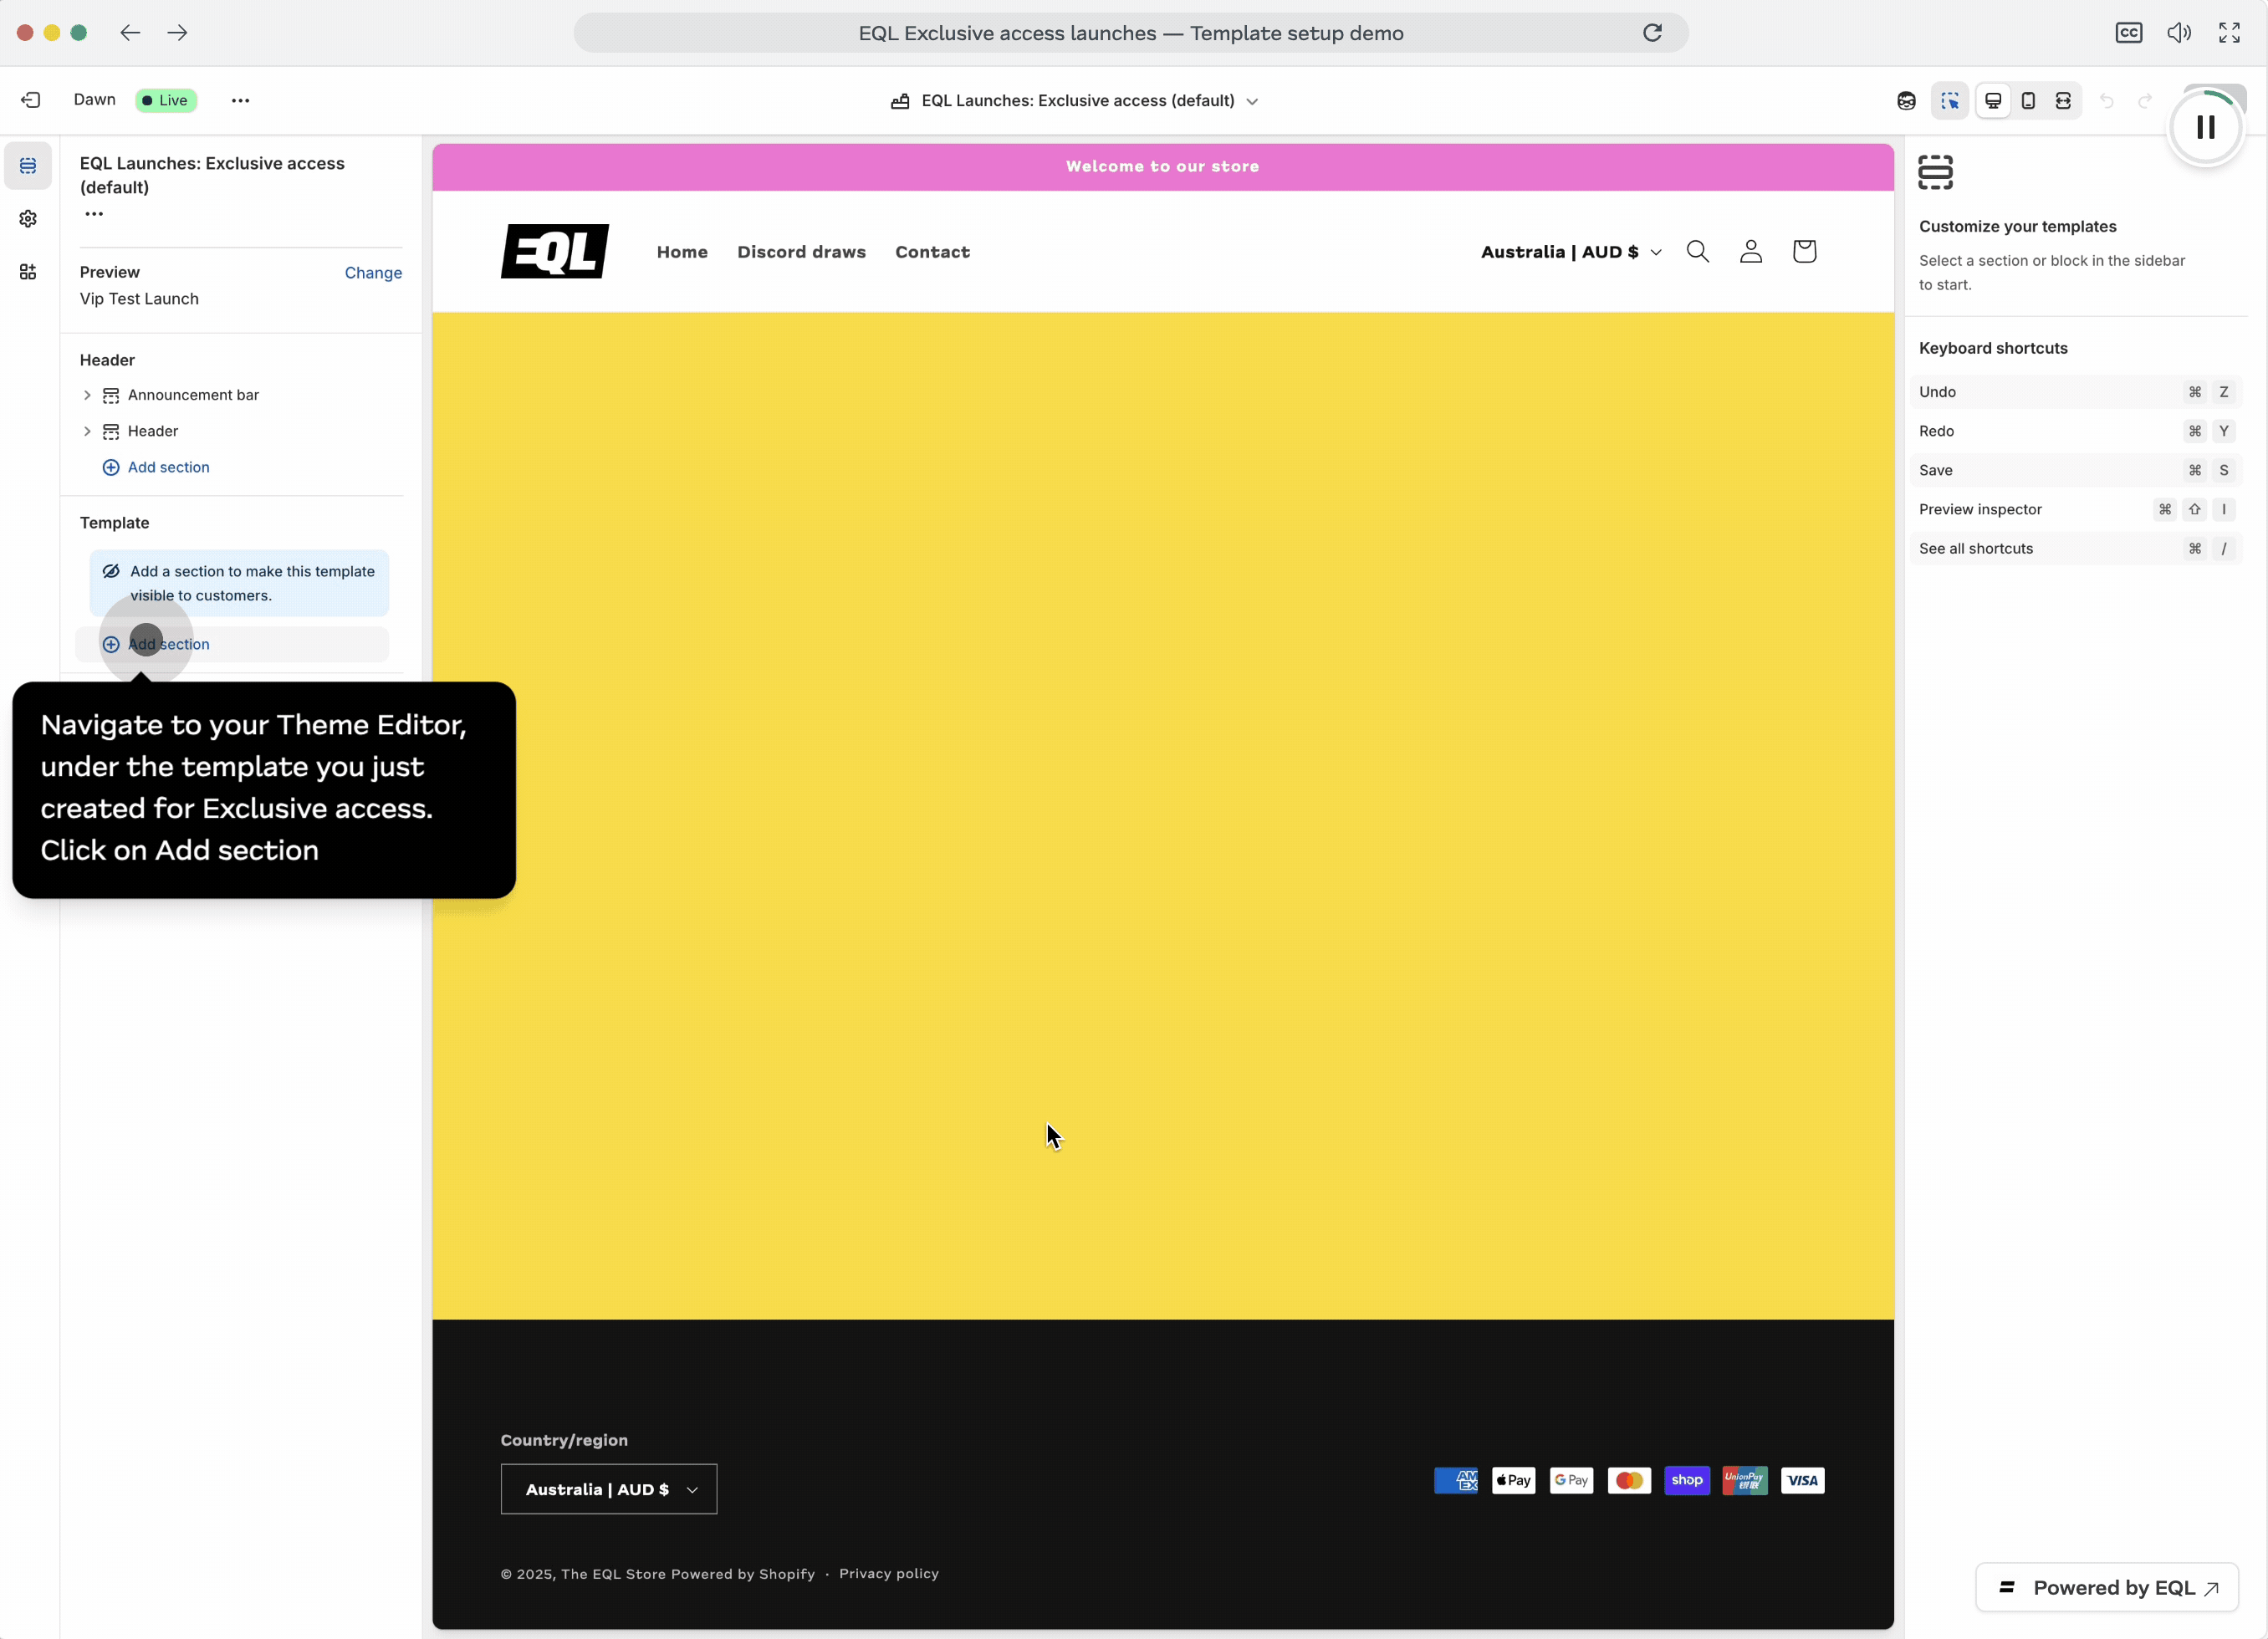
Task: Switch to desktop preview view
Action: 1993,101
